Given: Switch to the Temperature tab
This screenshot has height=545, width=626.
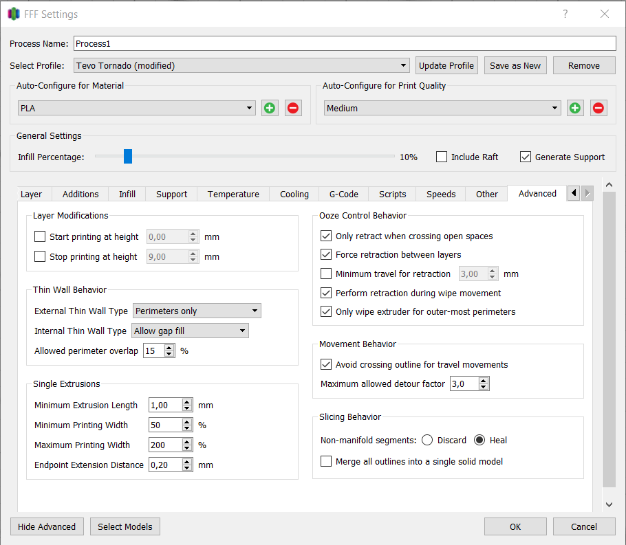Looking at the screenshot, I should coord(233,194).
